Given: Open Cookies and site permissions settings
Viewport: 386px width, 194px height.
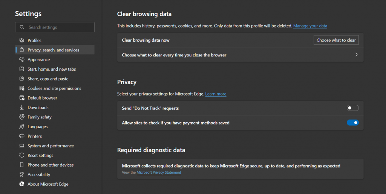Looking at the screenshot, I should [x=55, y=88].
